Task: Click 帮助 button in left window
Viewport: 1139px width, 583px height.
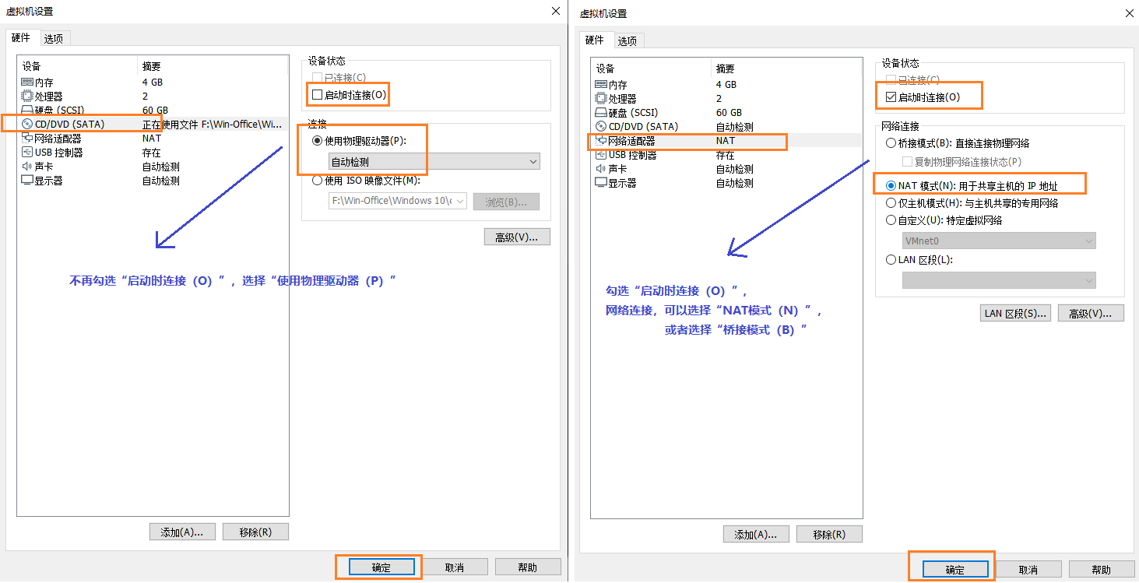Action: [x=528, y=567]
